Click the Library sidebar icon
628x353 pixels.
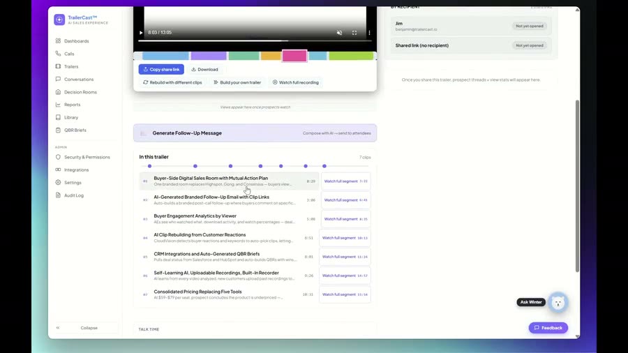pyautogui.click(x=58, y=117)
